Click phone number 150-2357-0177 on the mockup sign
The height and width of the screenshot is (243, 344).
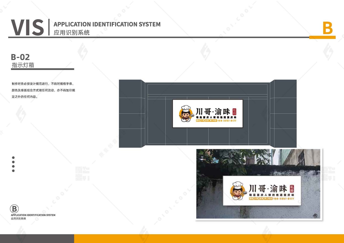[x=227, y=121]
